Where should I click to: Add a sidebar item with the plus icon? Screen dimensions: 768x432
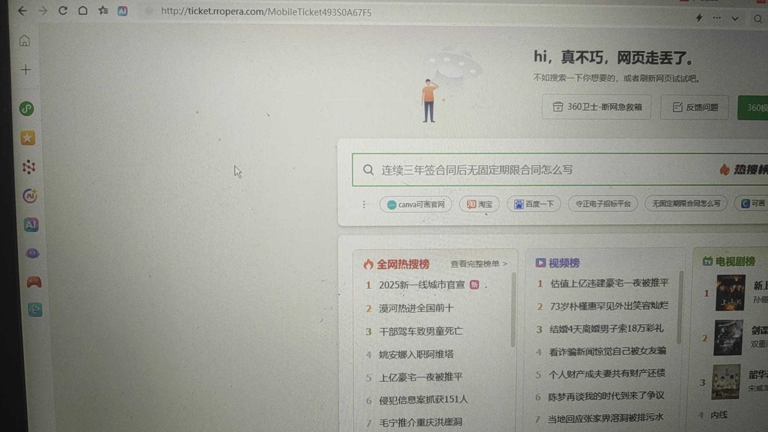click(26, 70)
